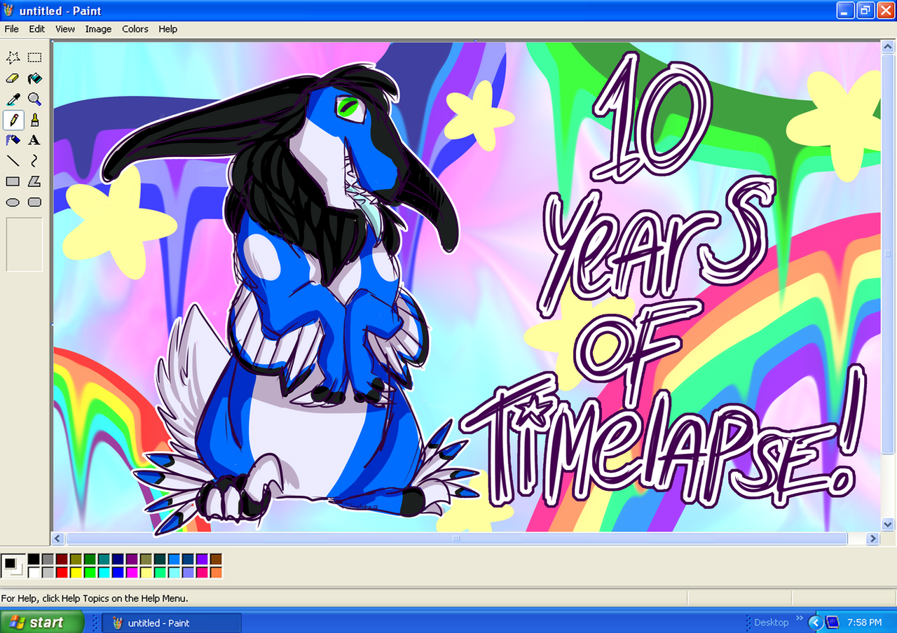Screen dimensions: 897x633
Task: Open the File menu
Action: 11,29
